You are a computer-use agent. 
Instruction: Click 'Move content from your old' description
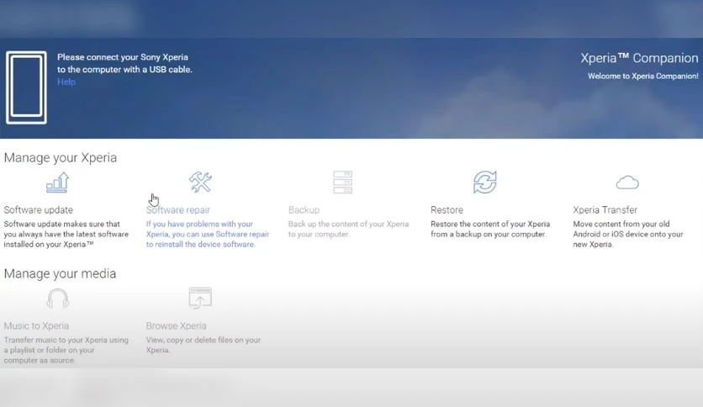(628, 234)
